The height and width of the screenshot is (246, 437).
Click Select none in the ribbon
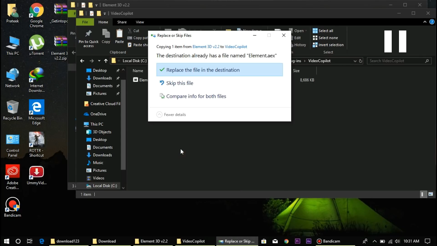pyautogui.click(x=325, y=38)
